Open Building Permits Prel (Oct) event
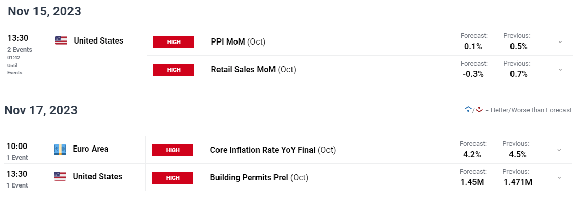Image resolution: width=584 pixels, height=208 pixels. pos(259,178)
